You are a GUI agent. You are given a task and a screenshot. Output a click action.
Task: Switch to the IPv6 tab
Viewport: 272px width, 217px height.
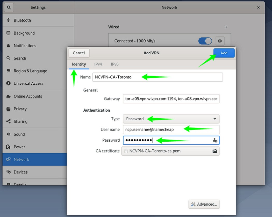115,64
